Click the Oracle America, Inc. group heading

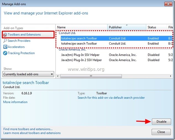(x=72, y=49)
